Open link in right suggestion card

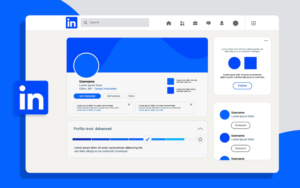tap(151, 110)
